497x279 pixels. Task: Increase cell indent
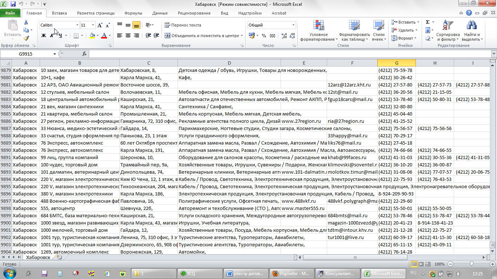(x=157, y=36)
